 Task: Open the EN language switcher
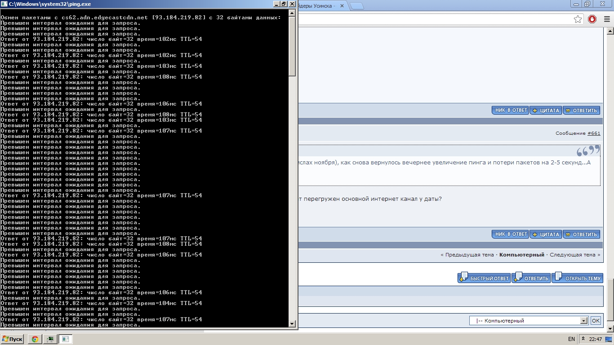pos(571,339)
